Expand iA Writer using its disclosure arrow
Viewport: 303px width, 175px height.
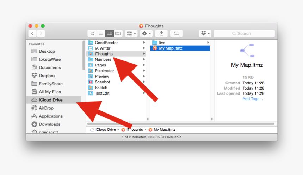[144, 48]
